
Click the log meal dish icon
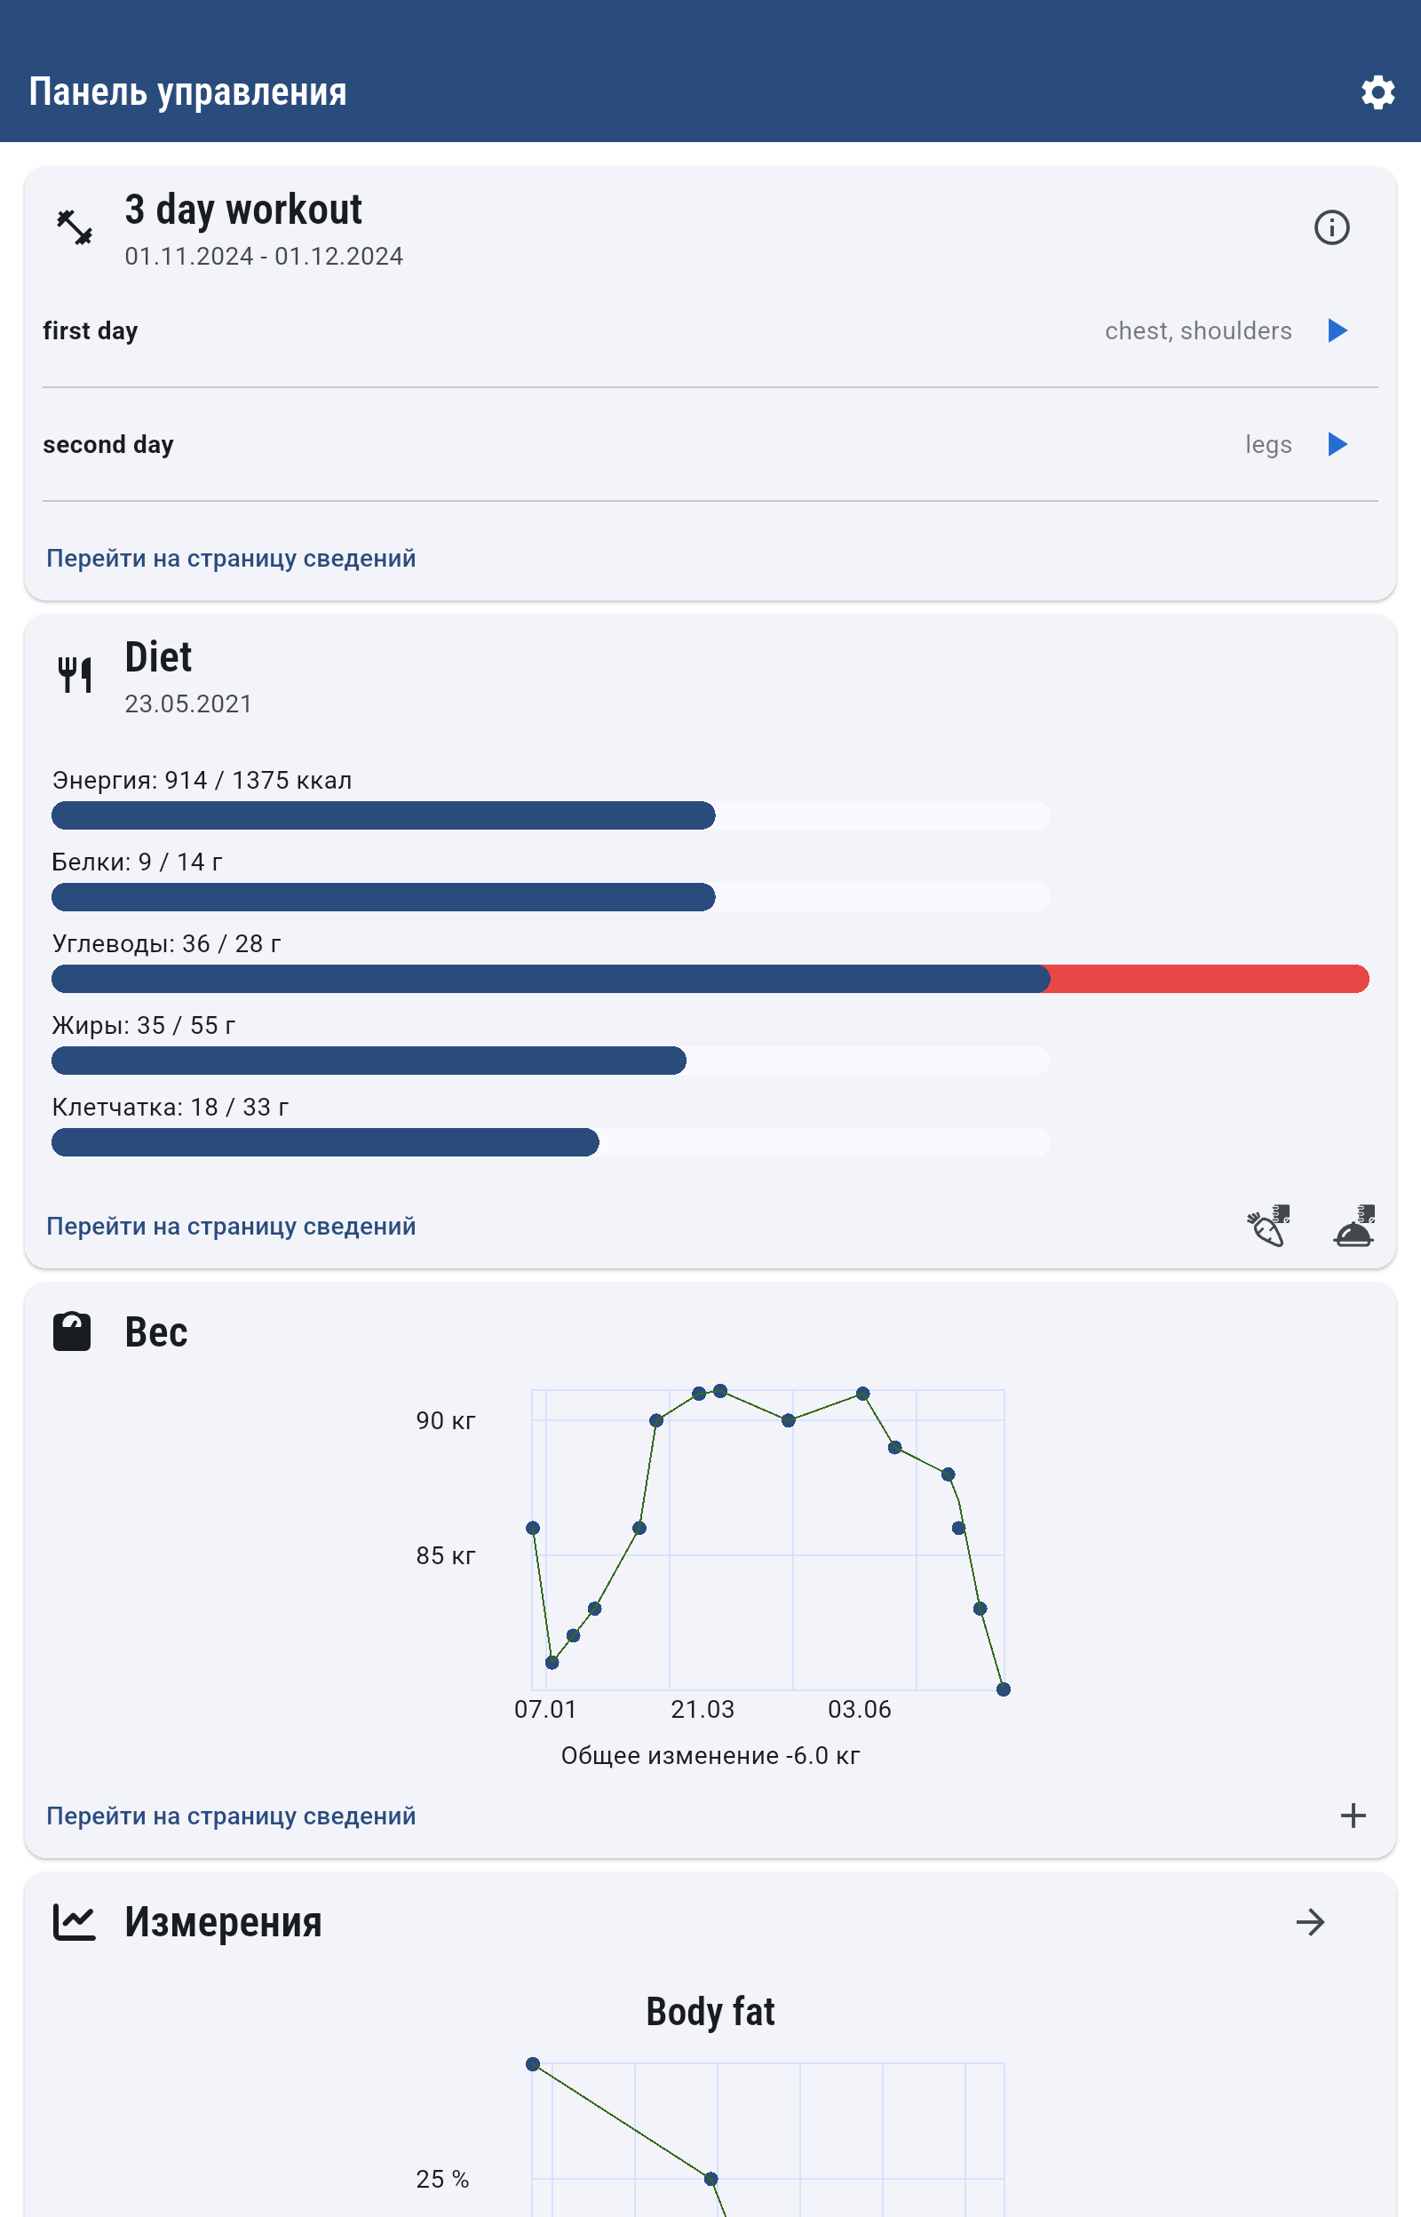[1354, 1226]
